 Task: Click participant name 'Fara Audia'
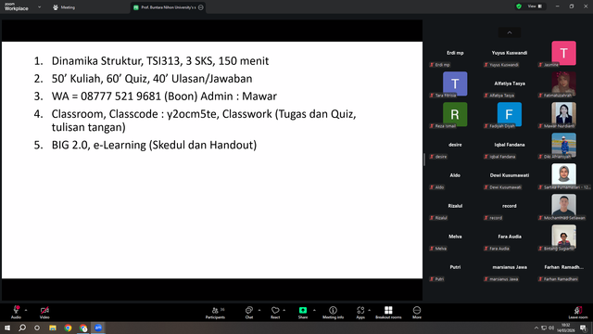510,237
